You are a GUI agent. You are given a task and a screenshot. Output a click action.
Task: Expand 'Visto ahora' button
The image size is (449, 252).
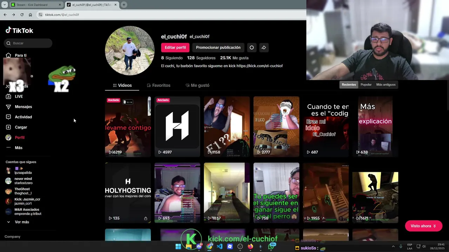(423, 226)
